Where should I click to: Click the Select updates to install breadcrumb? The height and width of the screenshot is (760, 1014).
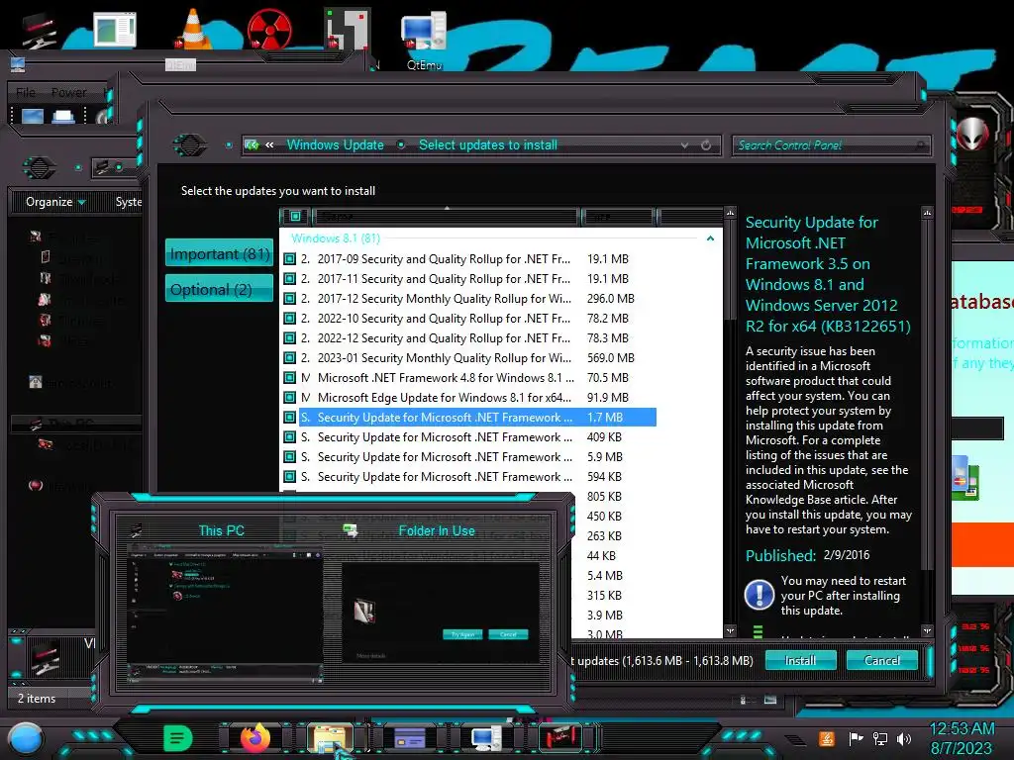[x=488, y=144]
